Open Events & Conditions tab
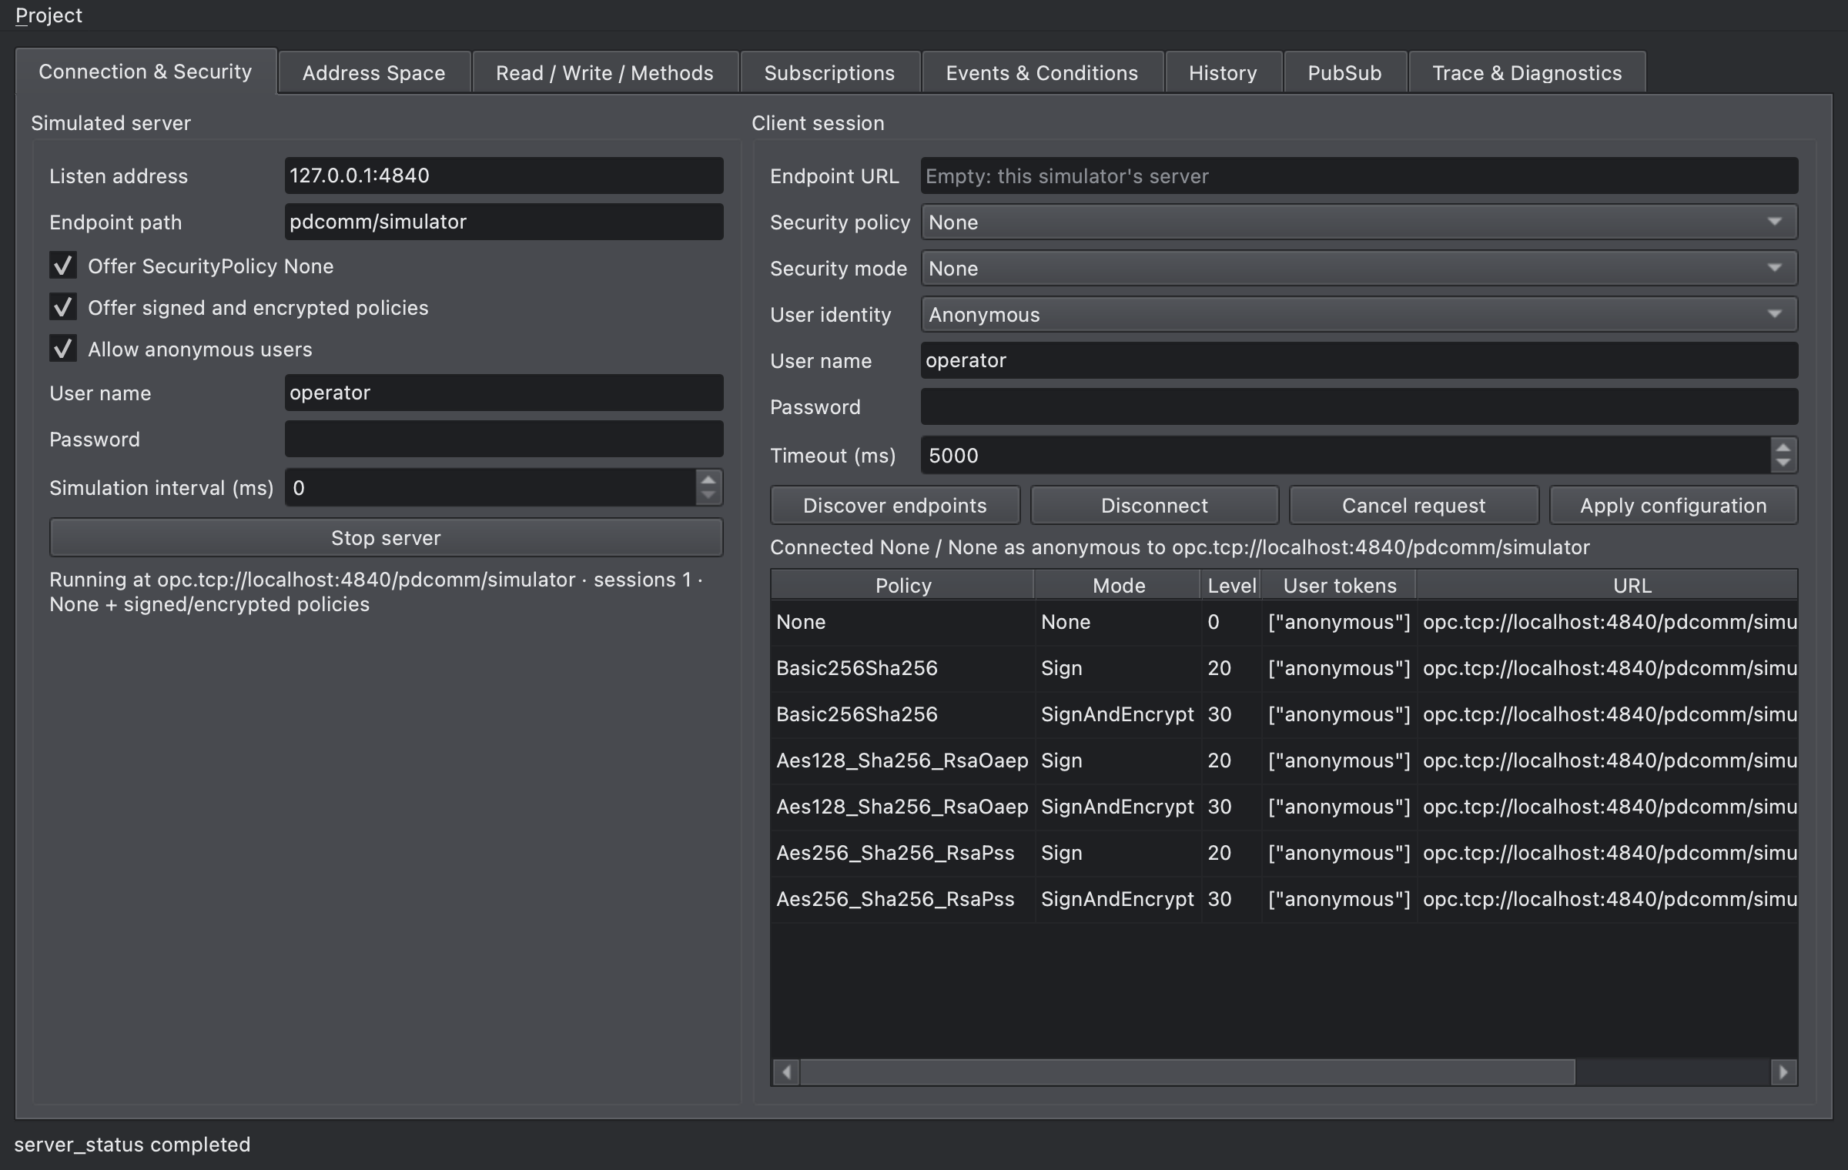The height and width of the screenshot is (1170, 1848). point(1042,73)
